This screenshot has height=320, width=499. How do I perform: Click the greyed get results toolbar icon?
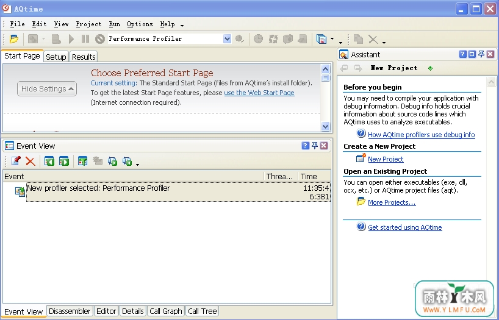pyautogui.click(x=303, y=39)
